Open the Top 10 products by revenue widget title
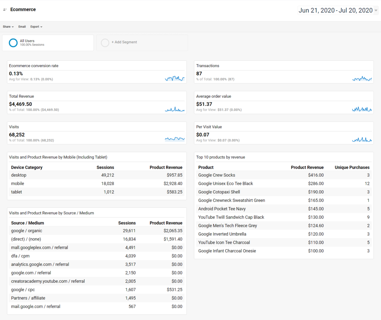Screen dimensions: 381x320 click(221, 157)
